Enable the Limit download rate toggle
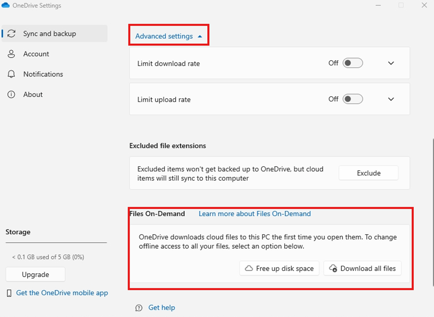This screenshot has width=434, height=317. point(353,63)
